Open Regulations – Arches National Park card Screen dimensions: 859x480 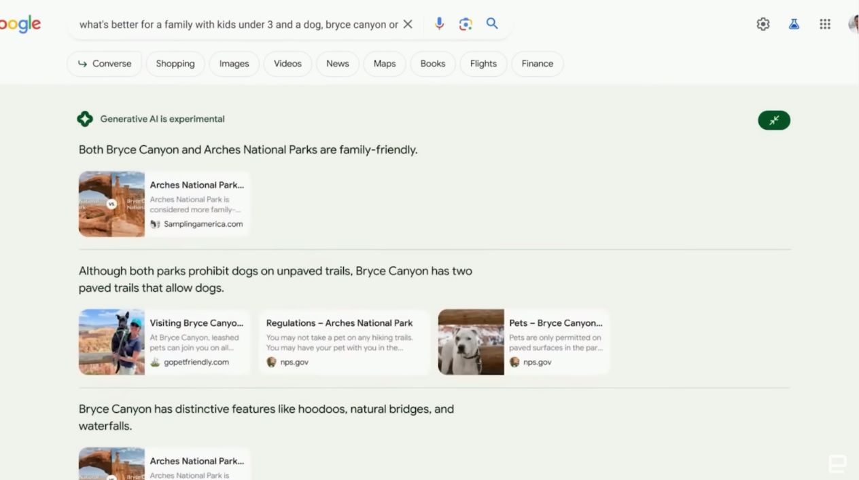pyautogui.click(x=344, y=342)
